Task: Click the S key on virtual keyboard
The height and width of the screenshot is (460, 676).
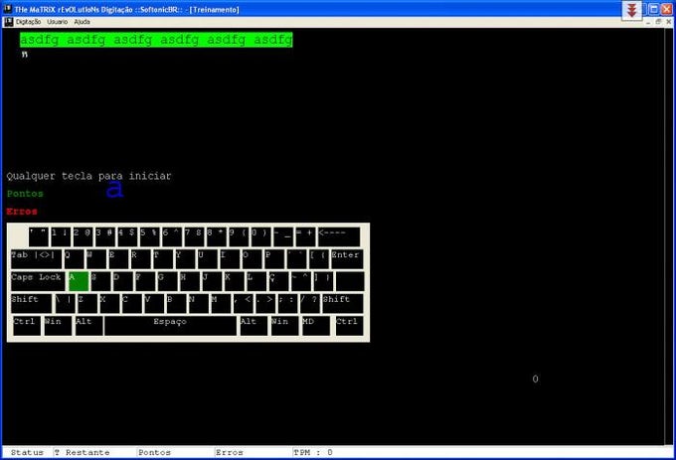Action: pos(100,281)
